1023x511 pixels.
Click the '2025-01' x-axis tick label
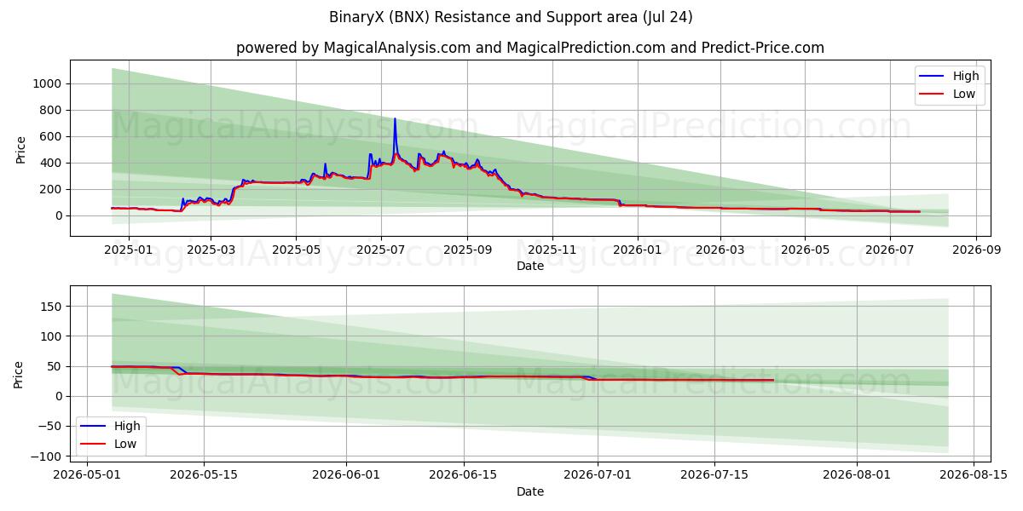128,250
